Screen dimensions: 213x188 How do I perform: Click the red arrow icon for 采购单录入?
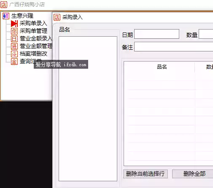[x=14, y=24]
